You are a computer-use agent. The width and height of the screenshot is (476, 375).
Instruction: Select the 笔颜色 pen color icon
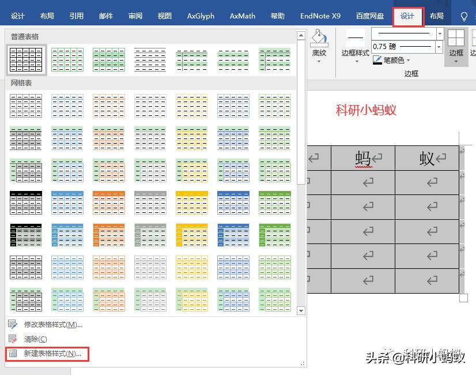tap(377, 59)
